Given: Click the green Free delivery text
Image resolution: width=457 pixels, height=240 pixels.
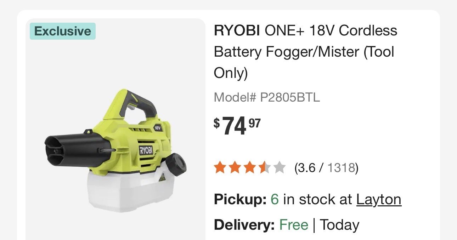Looking at the screenshot, I should coord(294,225).
